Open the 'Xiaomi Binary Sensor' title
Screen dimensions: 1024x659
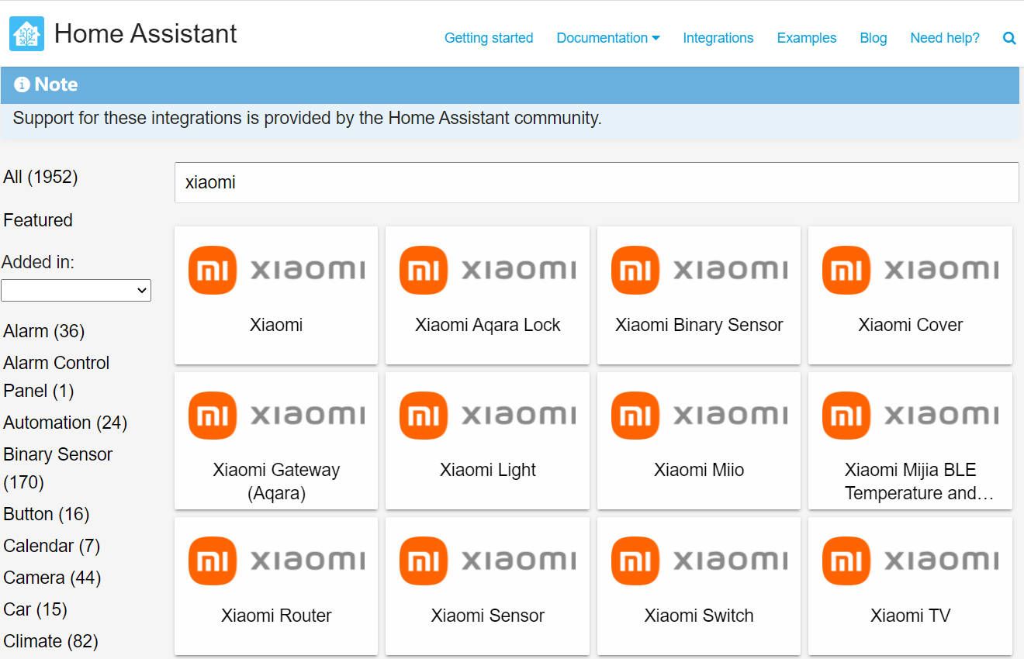[x=699, y=325]
